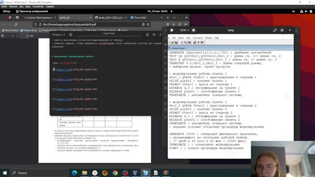
Task: Toggle the PDF viewer sidebar
Action: click(2, 36)
